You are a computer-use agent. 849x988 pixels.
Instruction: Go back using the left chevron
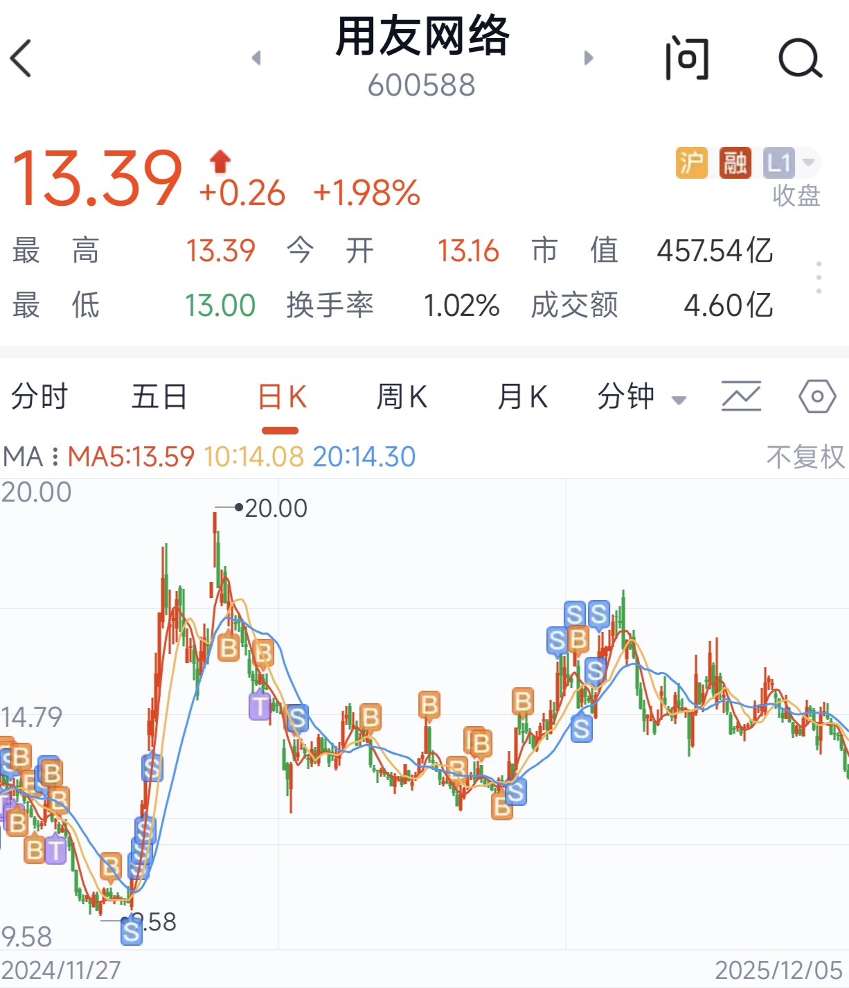pos(21,58)
